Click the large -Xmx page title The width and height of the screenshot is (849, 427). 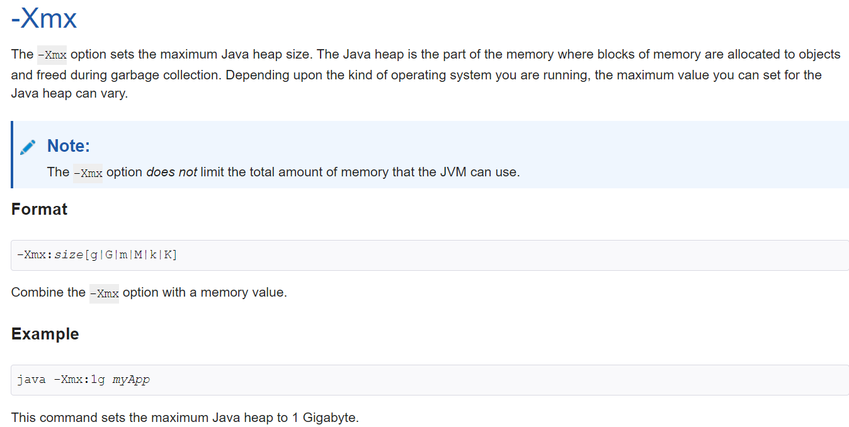[x=44, y=18]
